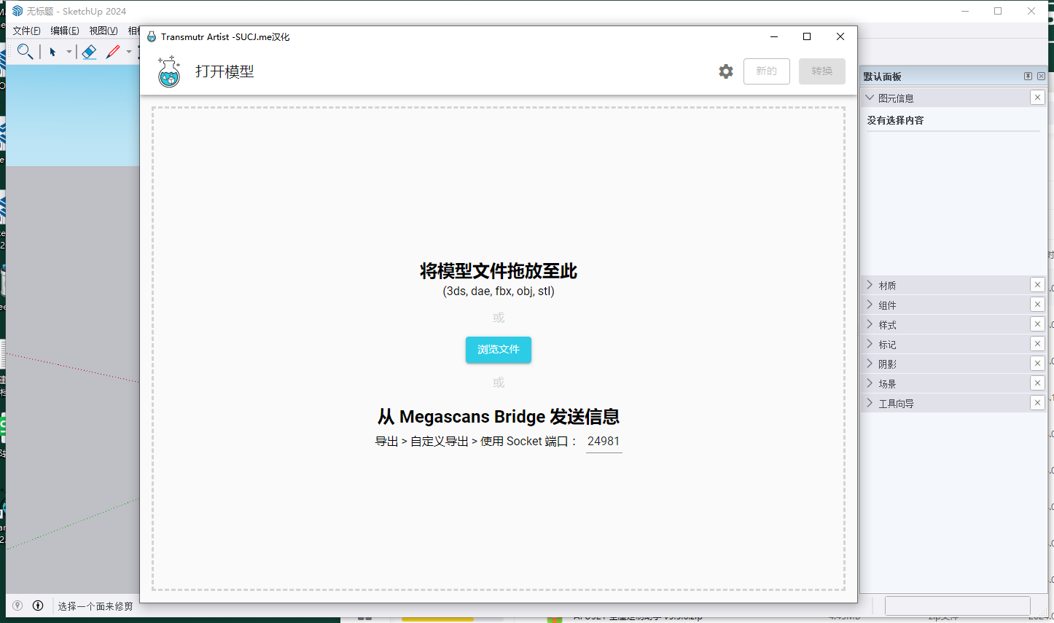The width and height of the screenshot is (1054, 623).
Task: Click the 从 Megascans Bridge 发送信息 heading
Action: [x=499, y=417]
